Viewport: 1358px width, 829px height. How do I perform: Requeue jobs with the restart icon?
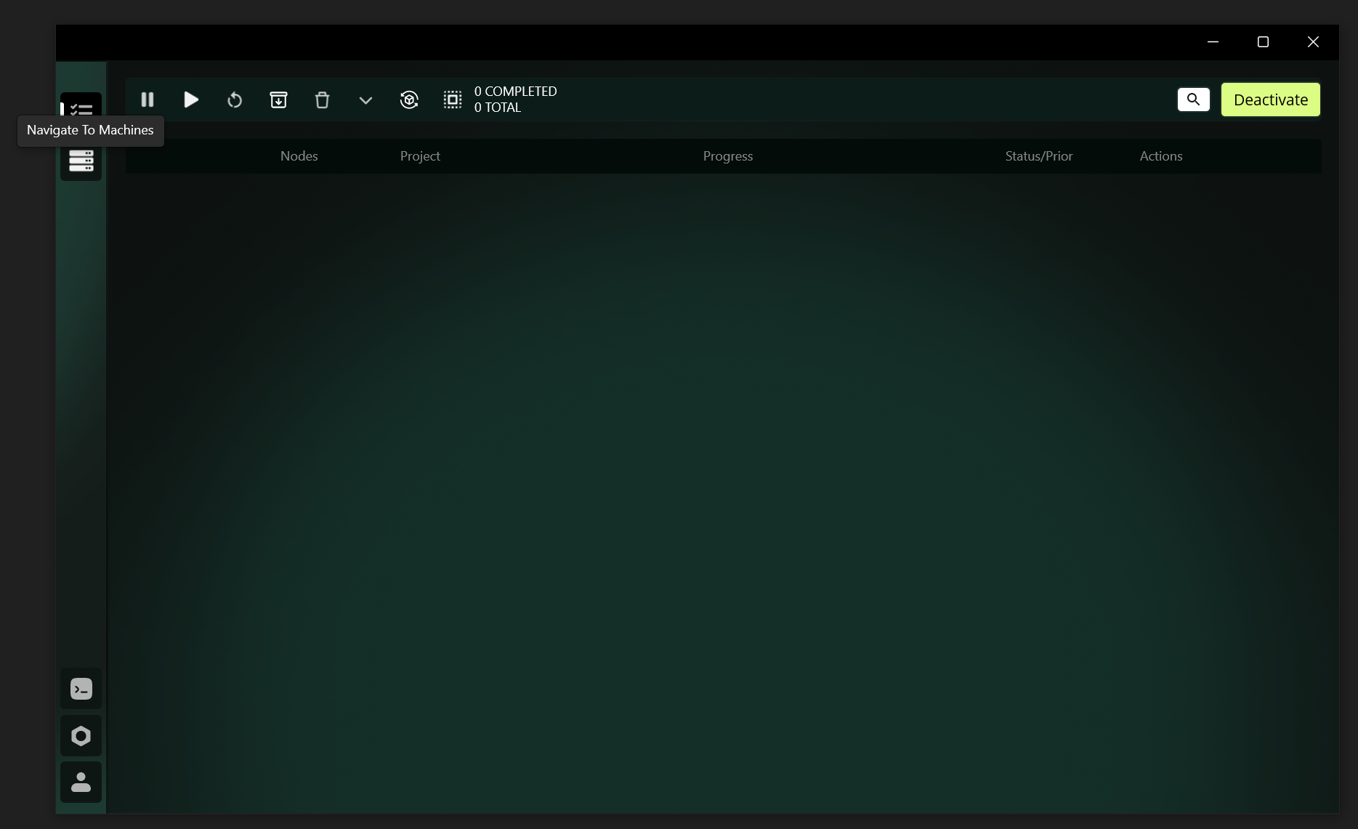(x=234, y=100)
